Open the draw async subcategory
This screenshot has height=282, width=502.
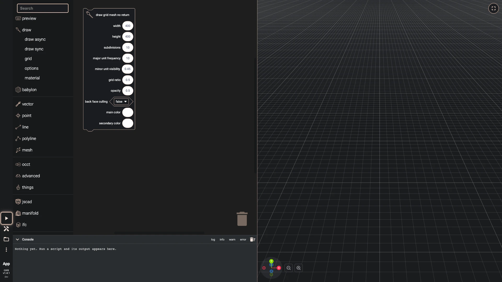pos(35,39)
